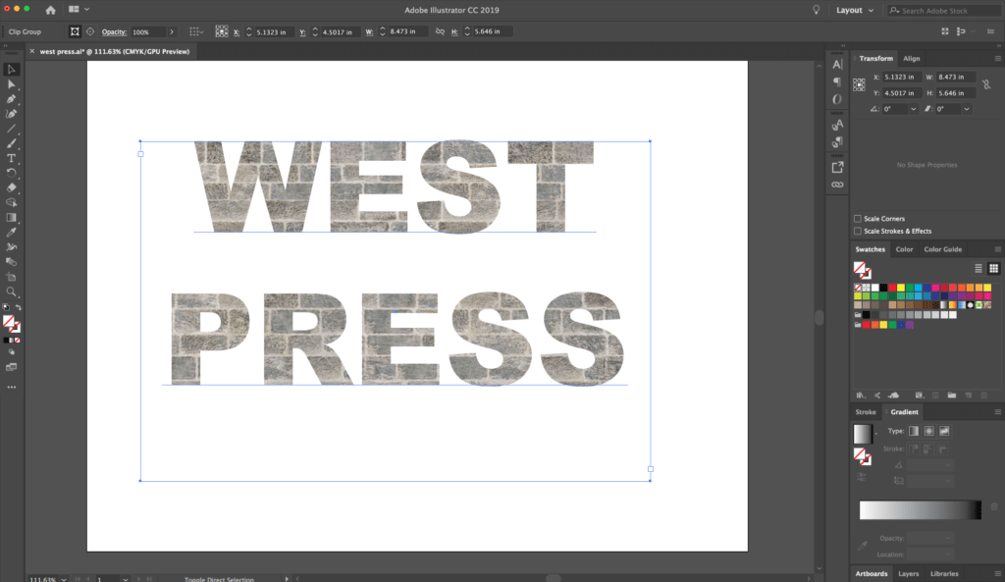Open the rotation angle dropdown in Transform
Viewport: 1005px width, 582px height.
pos(913,109)
